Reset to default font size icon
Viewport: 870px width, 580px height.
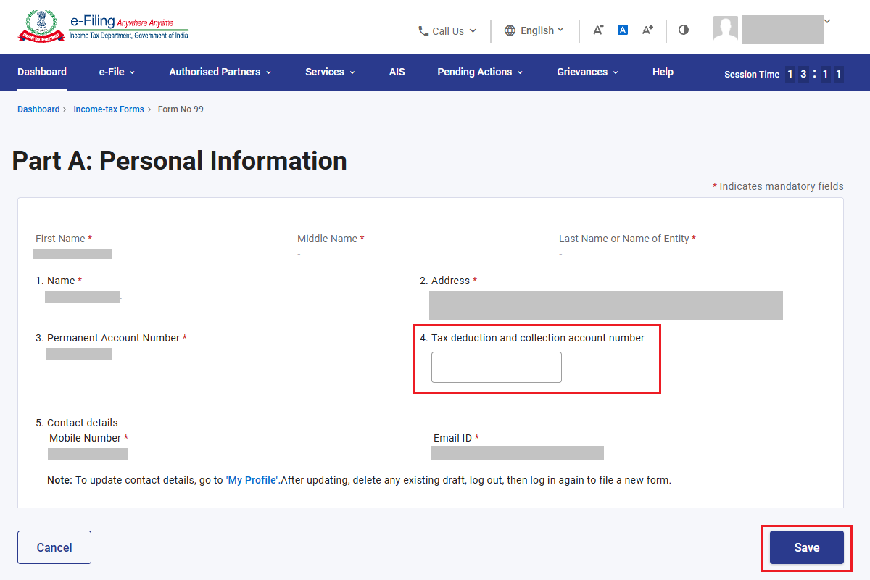tap(623, 30)
